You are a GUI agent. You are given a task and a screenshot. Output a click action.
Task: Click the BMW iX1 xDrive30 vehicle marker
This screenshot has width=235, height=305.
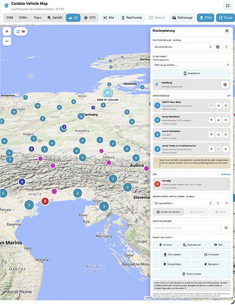[108, 93]
